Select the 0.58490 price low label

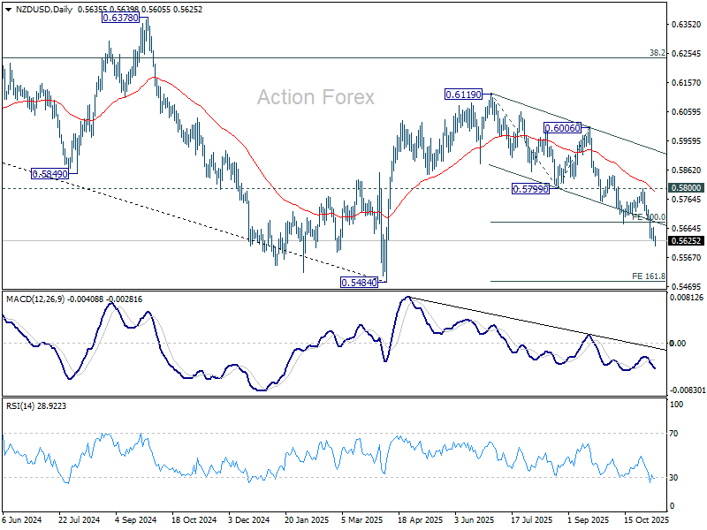pyautogui.click(x=49, y=174)
